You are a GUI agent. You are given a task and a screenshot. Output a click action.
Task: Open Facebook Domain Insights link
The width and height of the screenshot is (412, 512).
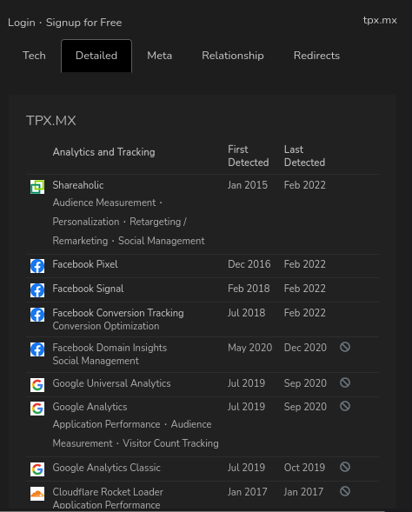(x=110, y=348)
